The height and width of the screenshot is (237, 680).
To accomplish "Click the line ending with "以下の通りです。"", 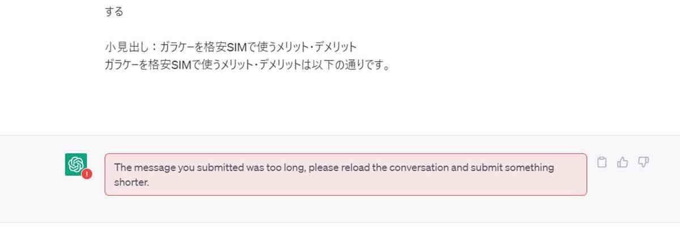I will click(x=248, y=64).
